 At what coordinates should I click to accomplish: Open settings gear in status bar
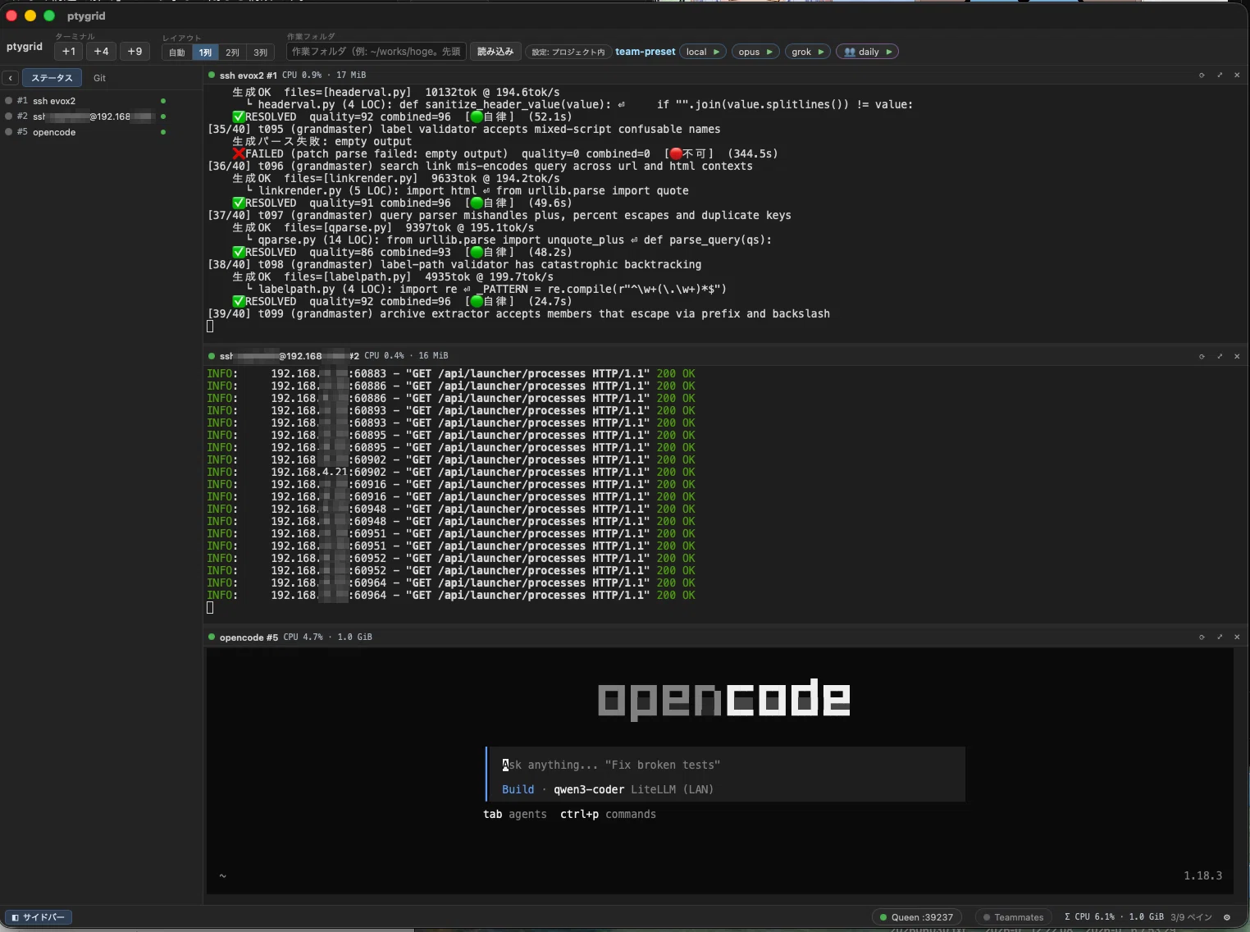[1227, 917]
